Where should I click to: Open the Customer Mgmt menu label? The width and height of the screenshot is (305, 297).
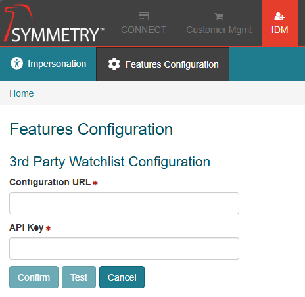(x=219, y=30)
